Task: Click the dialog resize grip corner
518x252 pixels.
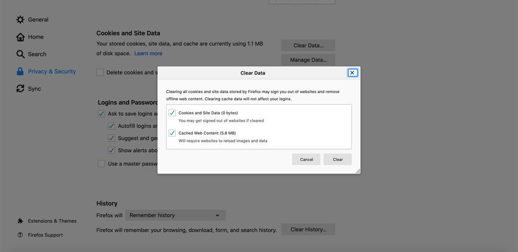Action: click(x=358, y=171)
